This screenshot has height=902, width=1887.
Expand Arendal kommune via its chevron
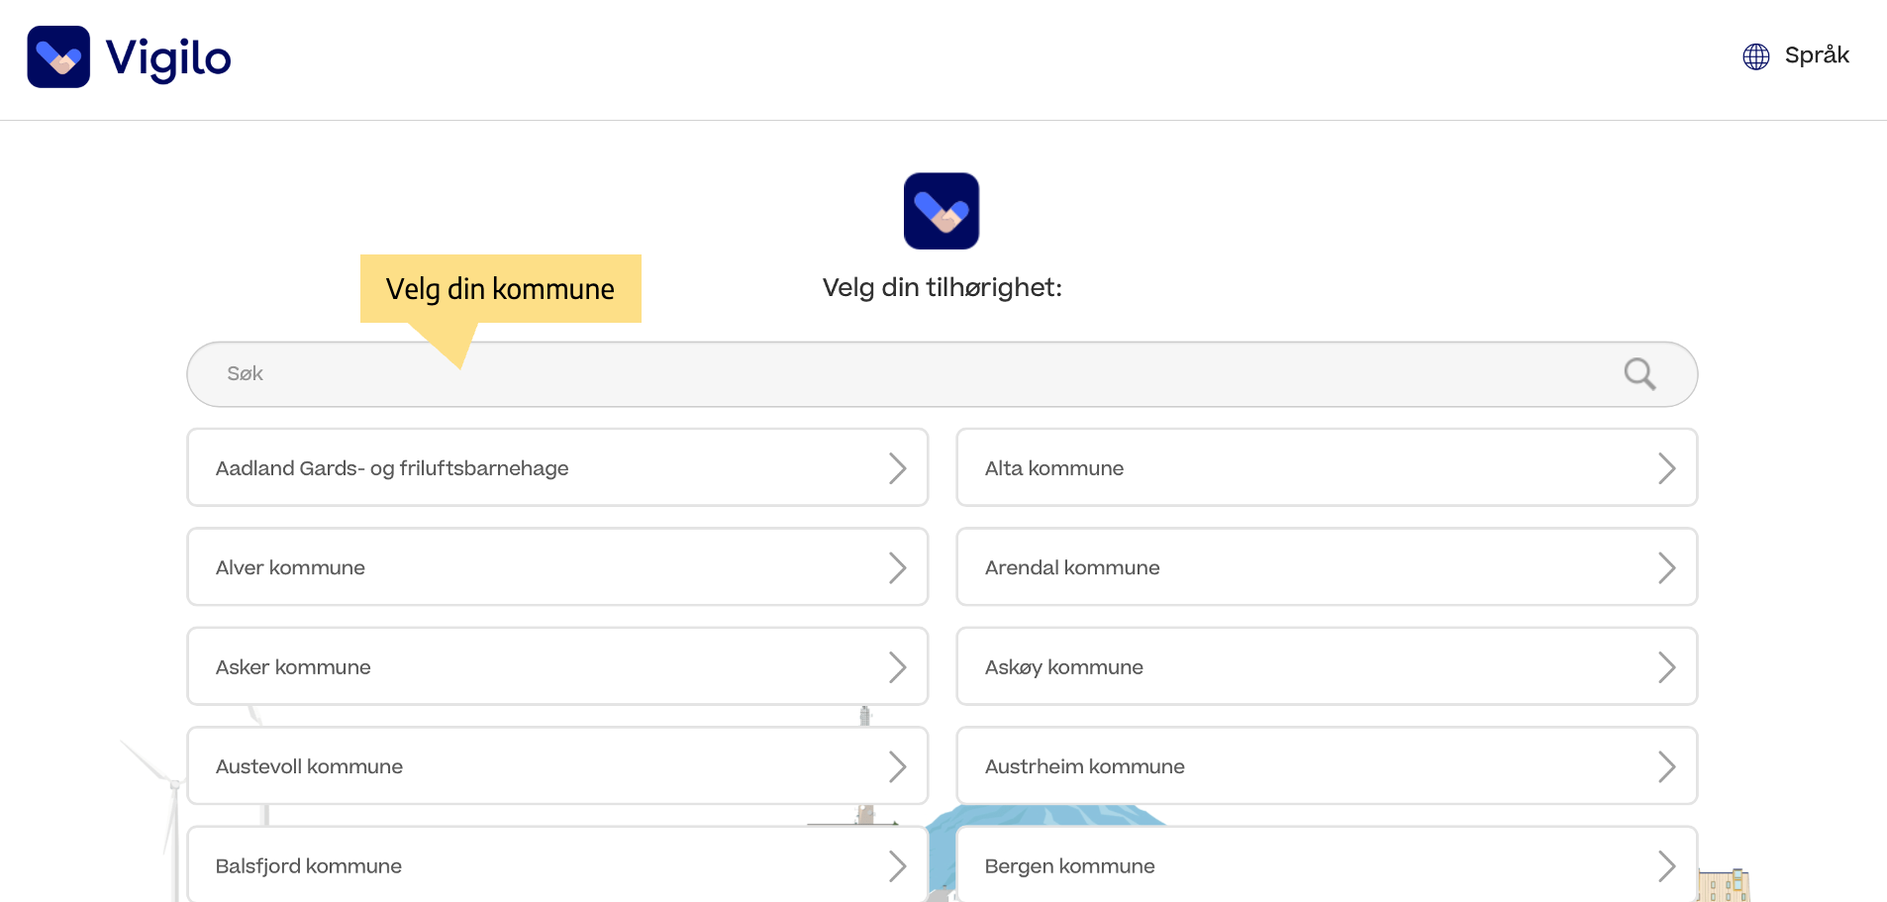pos(1667,567)
